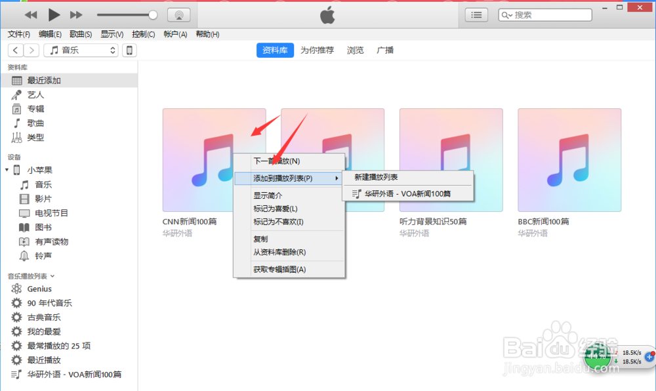The height and width of the screenshot is (391, 656).
Task: Open the 帐户(A) menu
Action: pyautogui.click(x=175, y=34)
